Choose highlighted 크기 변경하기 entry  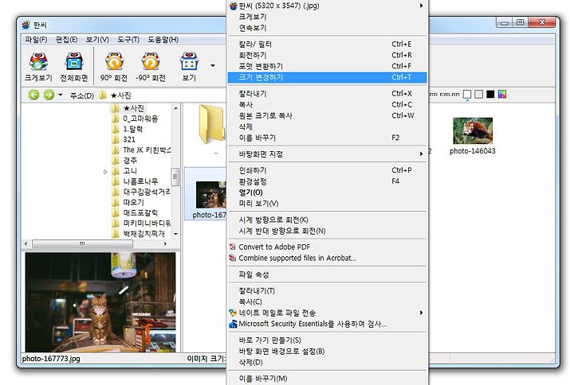(x=327, y=77)
